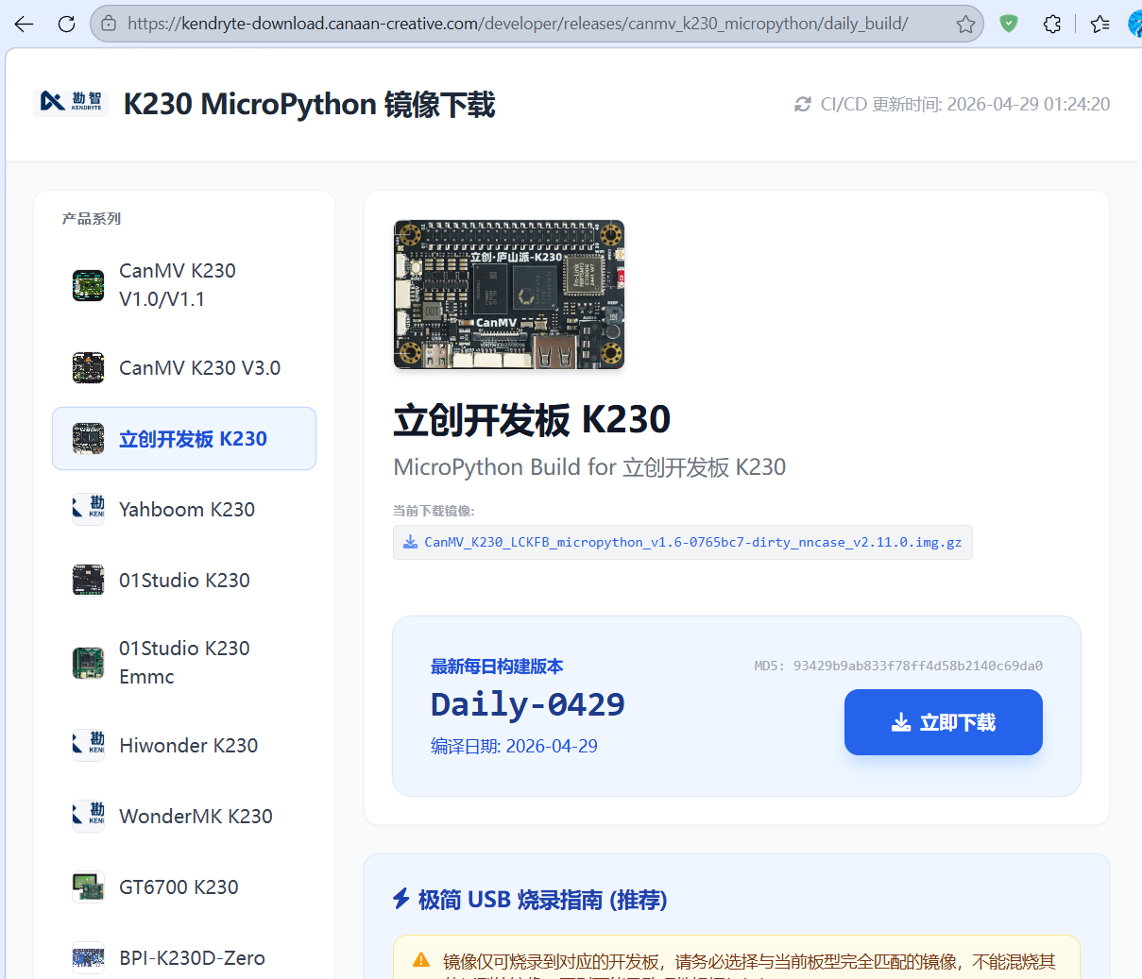Click the download icon beside the image filename

(x=410, y=542)
